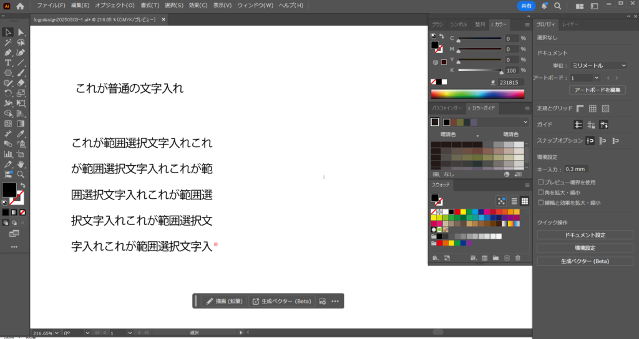Show rulers icon in 定規とグリッド
Screen dimensions: 639x339
tap(580, 108)
